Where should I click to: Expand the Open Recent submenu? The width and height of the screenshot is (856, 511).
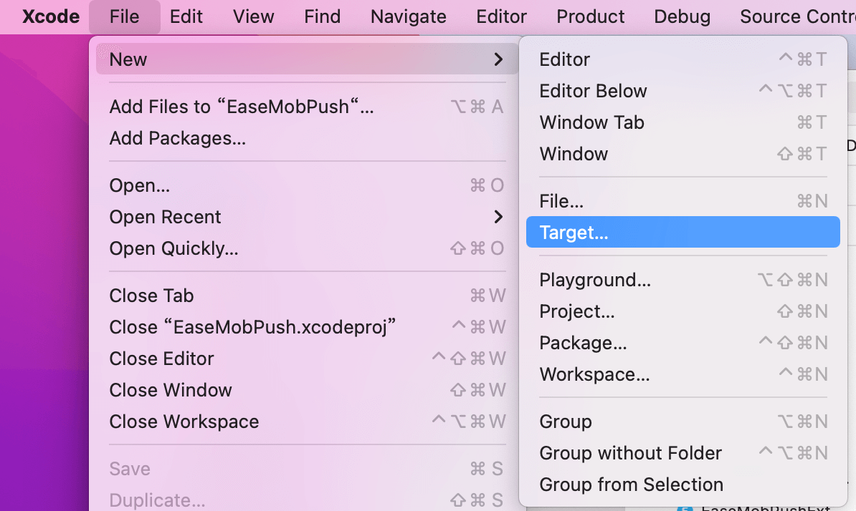point(307,217)
